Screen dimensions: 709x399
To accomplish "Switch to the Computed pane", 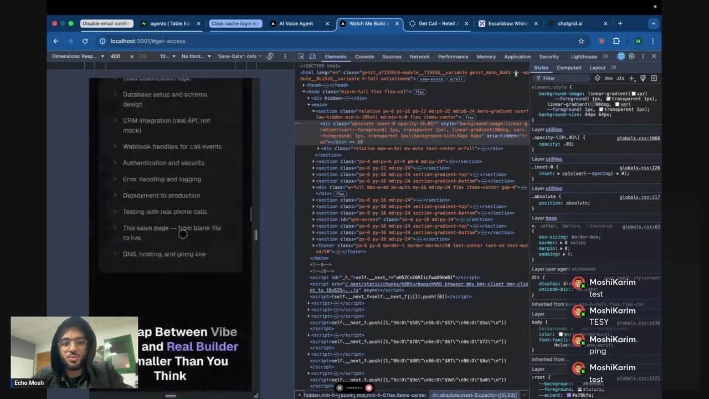I will (x=569, y=68).
